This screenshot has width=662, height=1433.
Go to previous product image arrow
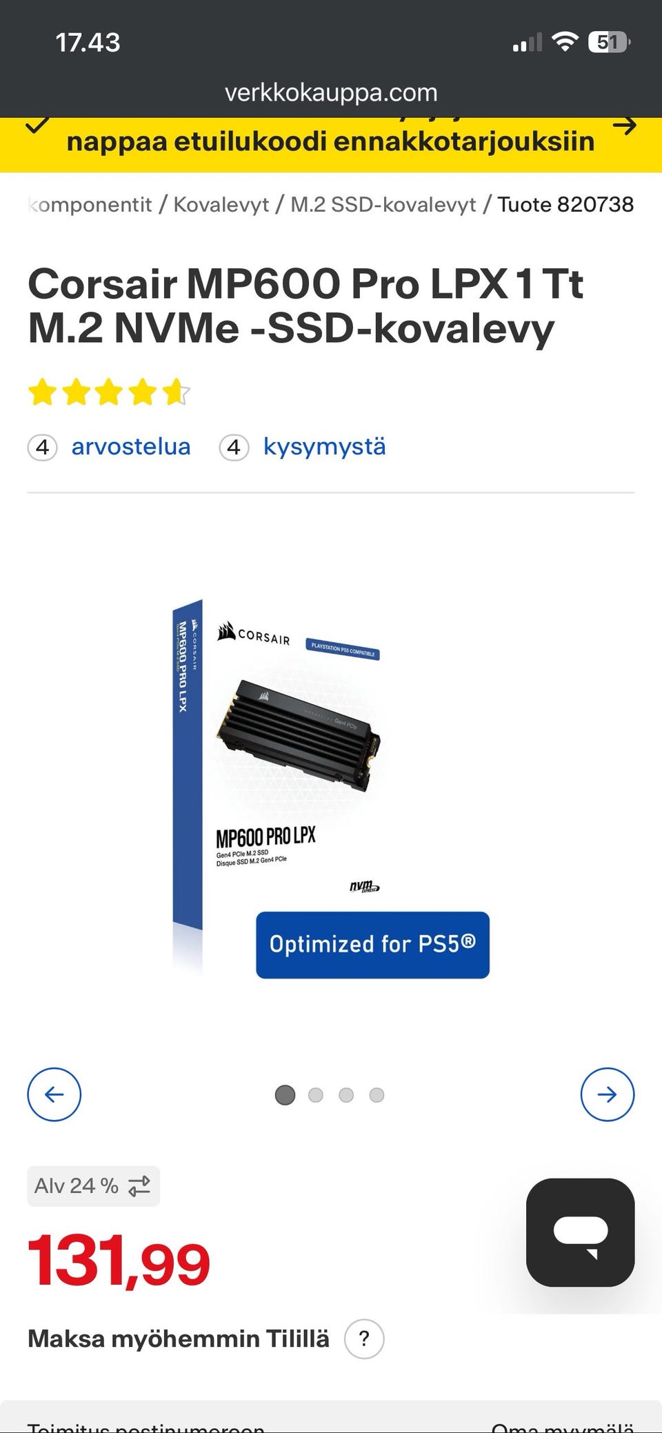[54, 1094]
